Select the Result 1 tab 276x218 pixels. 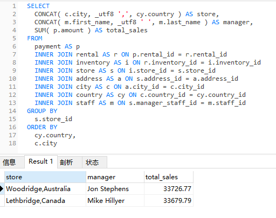tap(41, 161)
